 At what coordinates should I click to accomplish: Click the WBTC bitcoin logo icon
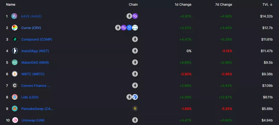pyautogui.click(x=14, y=74)
